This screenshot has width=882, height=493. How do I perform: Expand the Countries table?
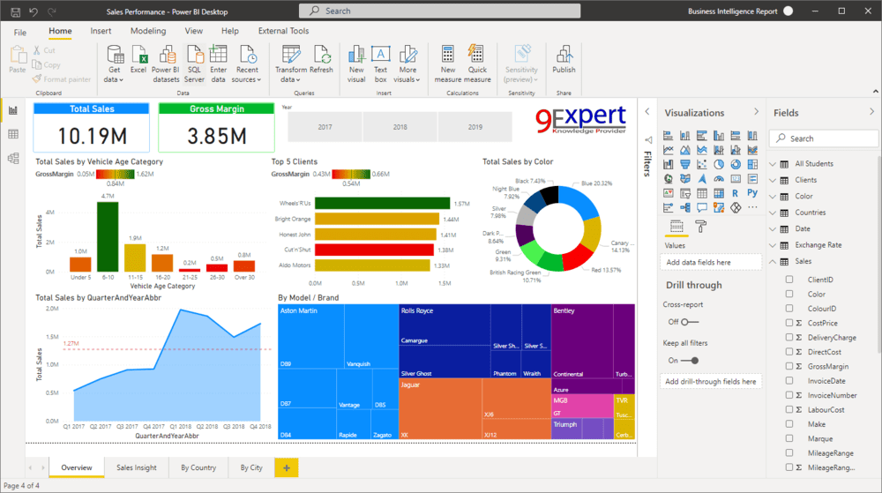click(773, 213)
